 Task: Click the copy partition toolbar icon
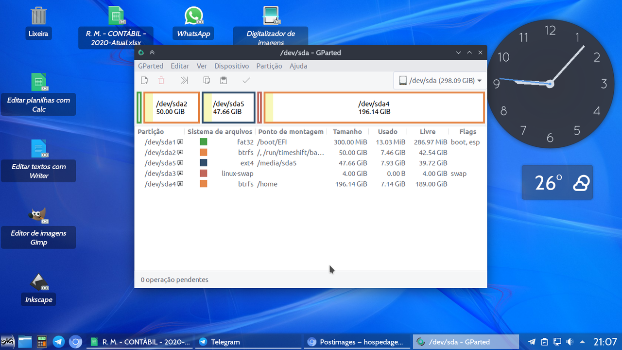click(x=207, y=81)
